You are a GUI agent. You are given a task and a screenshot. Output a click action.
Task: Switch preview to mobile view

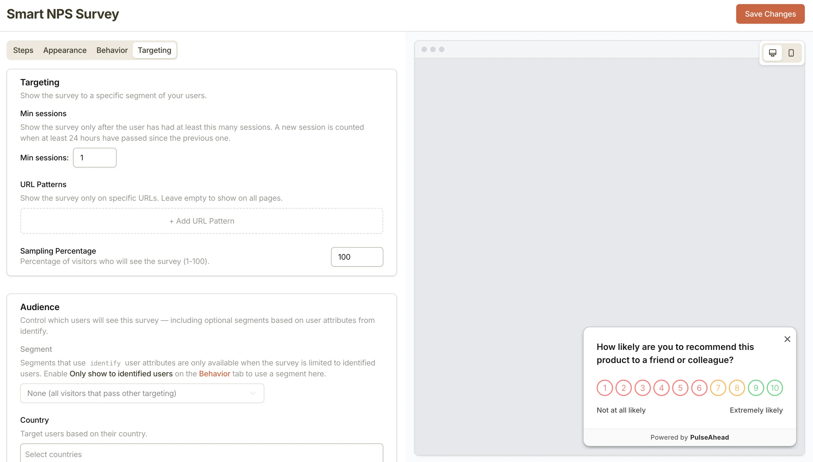click(791, 53)
